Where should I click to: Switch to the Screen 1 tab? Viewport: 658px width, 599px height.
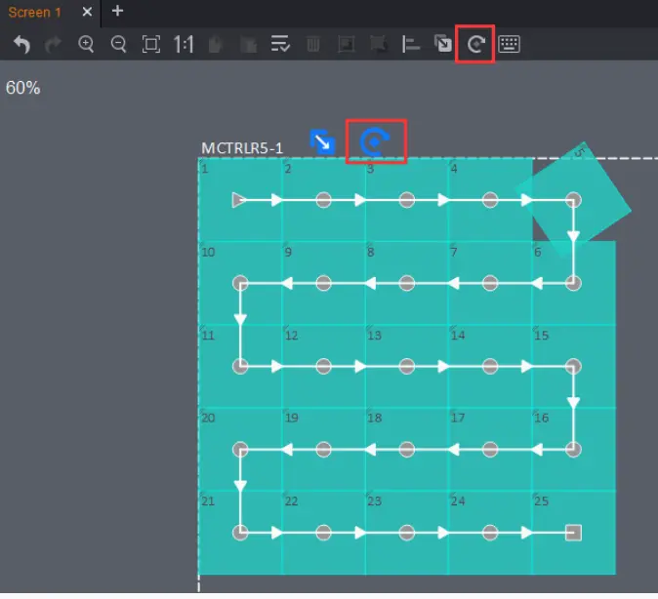35,12
